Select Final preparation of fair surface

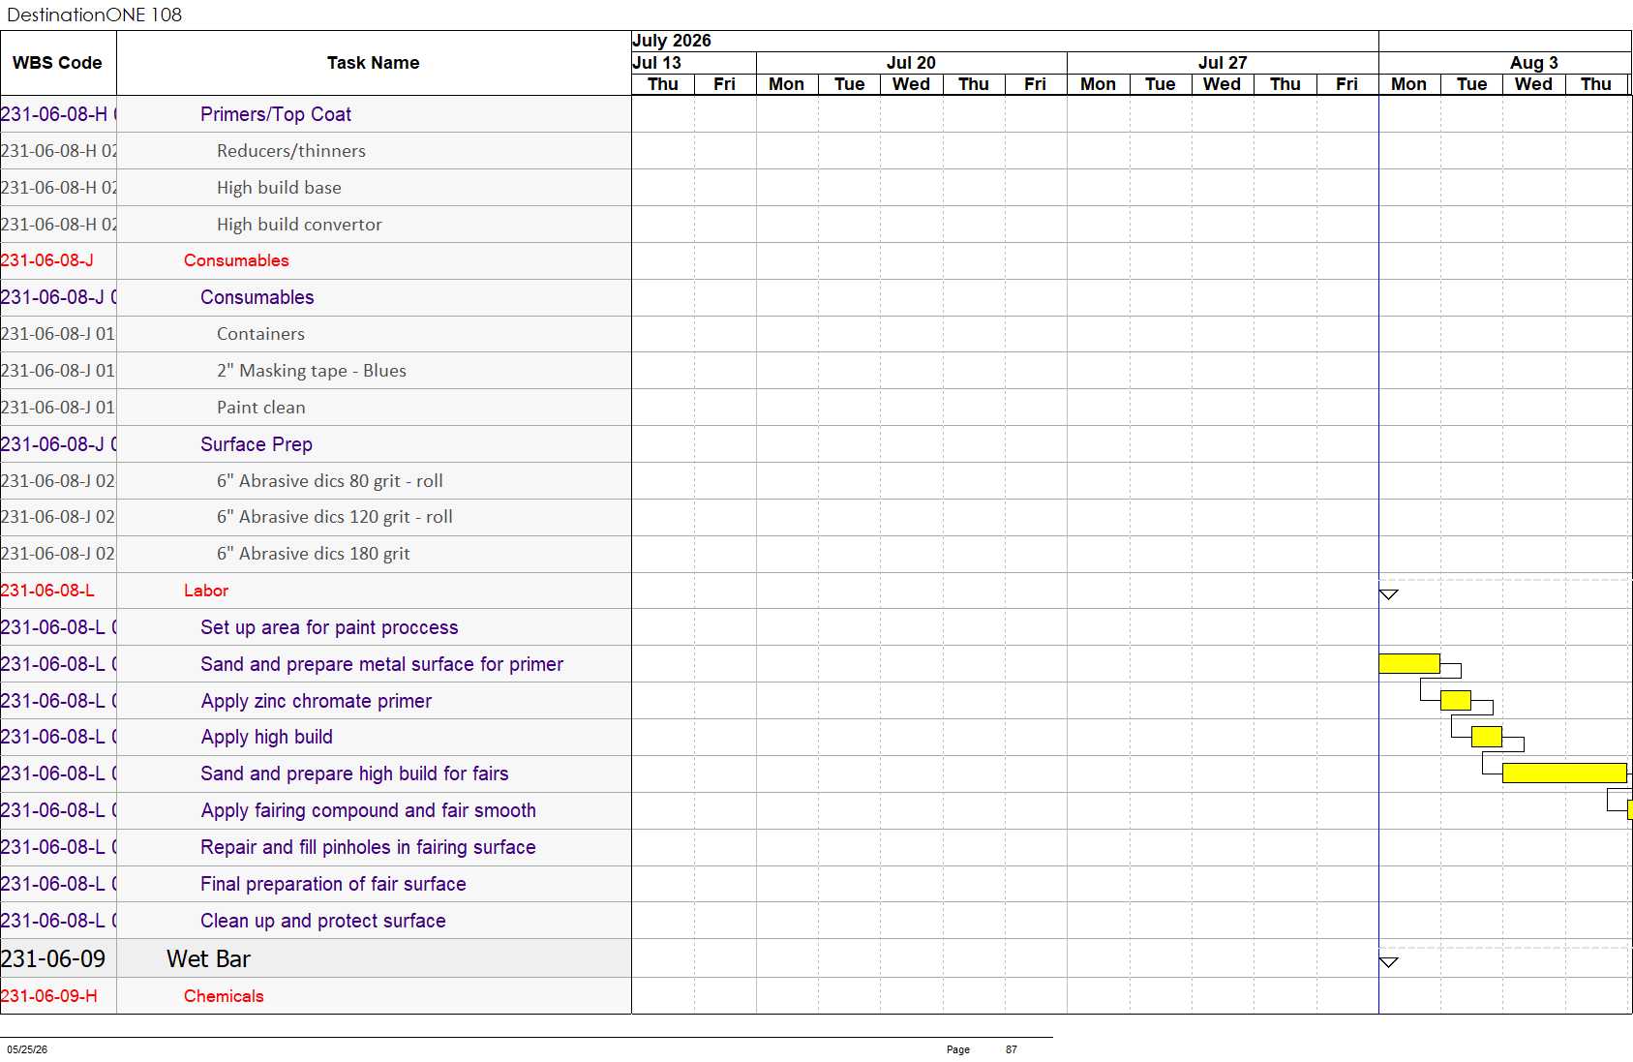pos(316,884)
